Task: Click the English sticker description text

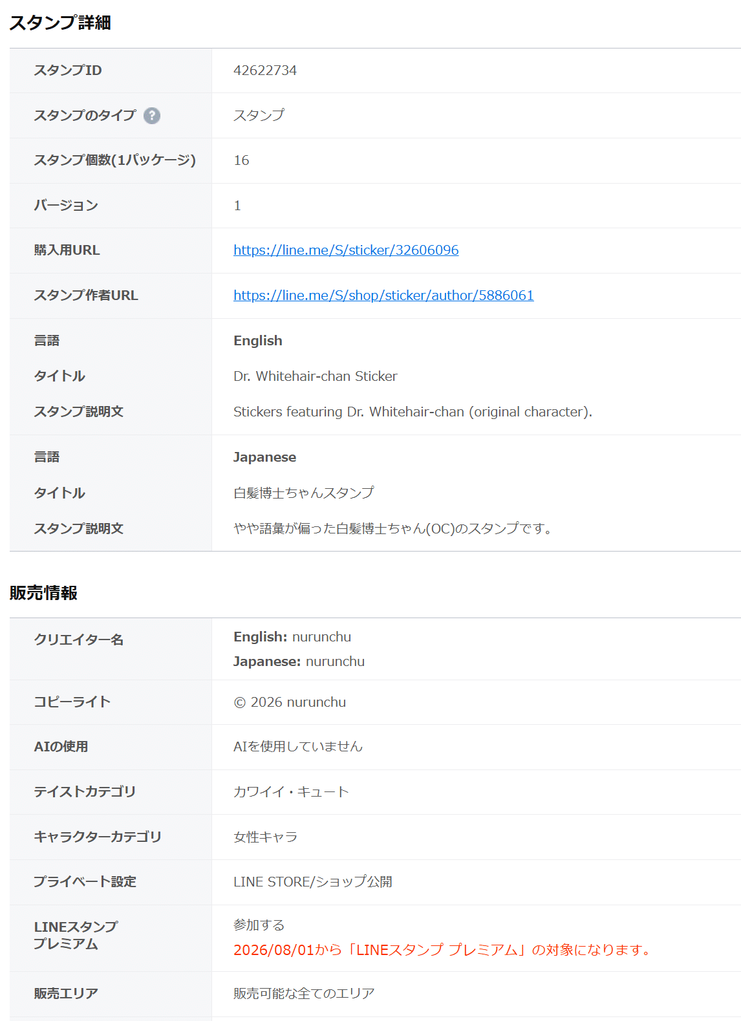Action: tap(413, 412)
